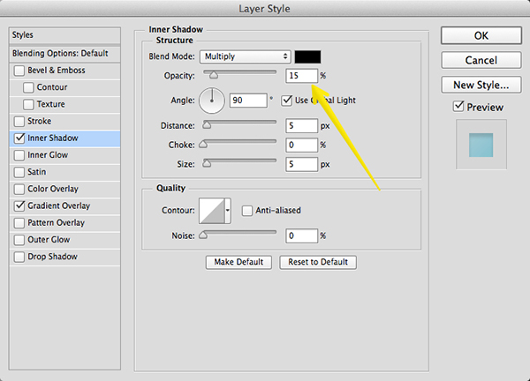Image resolution: width=530 pixels, height=381 pixels.
Task: Click the black shadow color swatch
Action: (x=307, y=56)
